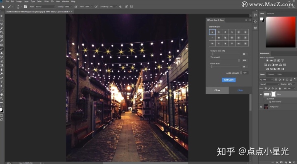
Task: Select the Eyedropper tool
Action: tap(2, 41)
